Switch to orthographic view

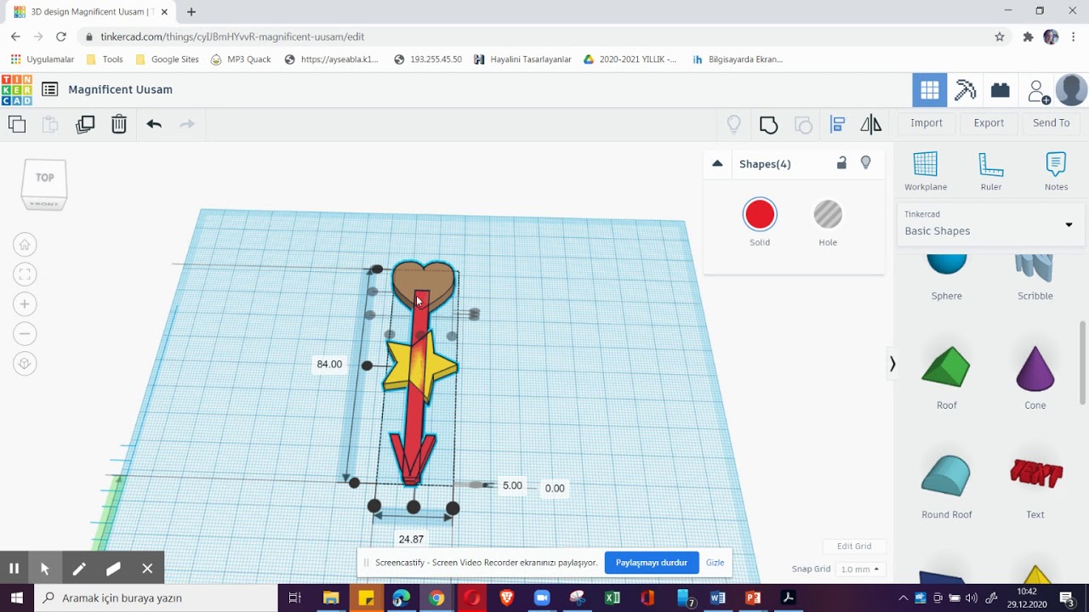[25, 364]
